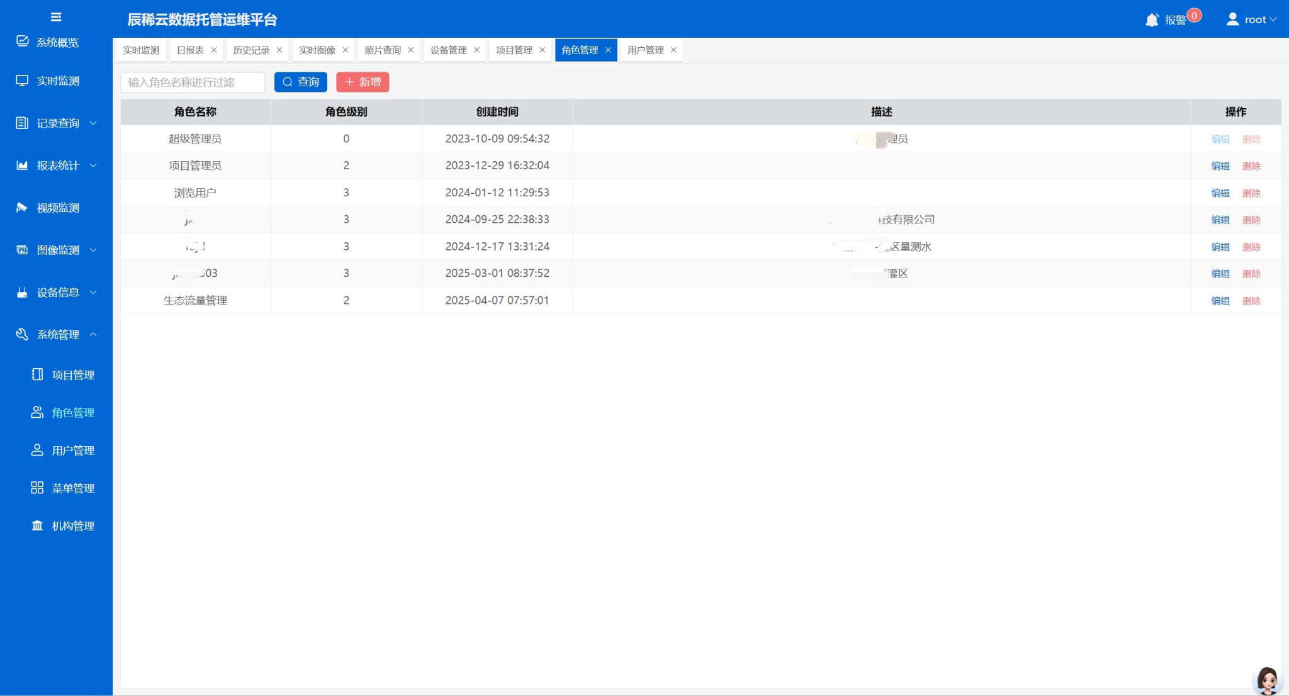Click the alarm bell icon
The image size is (1289, 696).
click(x=1151, y=20)
